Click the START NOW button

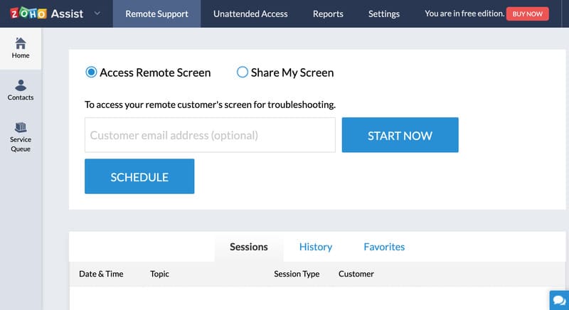(x=400, y=135)
